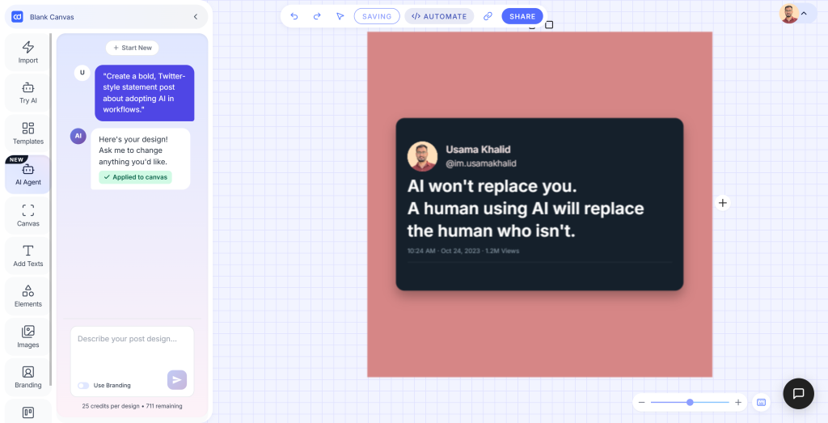Open the Import panel
Image resolution: width=828 pixels, height=423 pixels.
pos(28,52)
